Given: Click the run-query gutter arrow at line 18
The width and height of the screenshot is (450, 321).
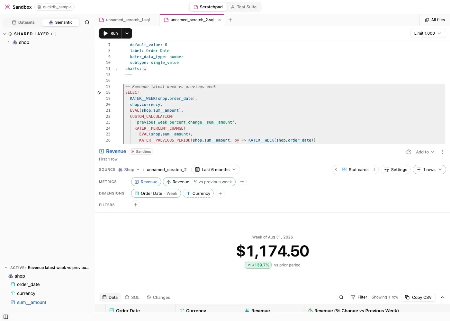Looking at the screenshot, I should click(99, 93).
